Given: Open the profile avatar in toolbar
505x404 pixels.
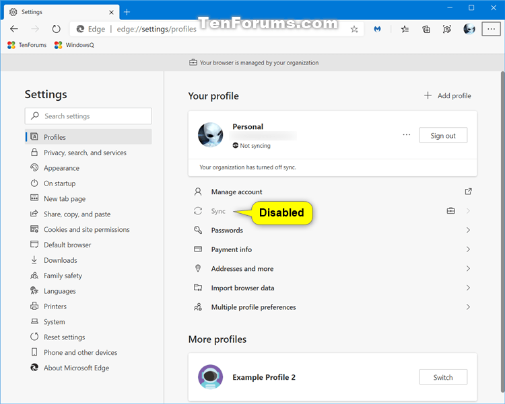Looking at the screenshot, I should 469,29.
